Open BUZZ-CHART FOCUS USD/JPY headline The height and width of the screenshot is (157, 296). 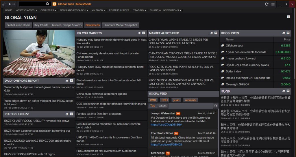tap(37, 121)
